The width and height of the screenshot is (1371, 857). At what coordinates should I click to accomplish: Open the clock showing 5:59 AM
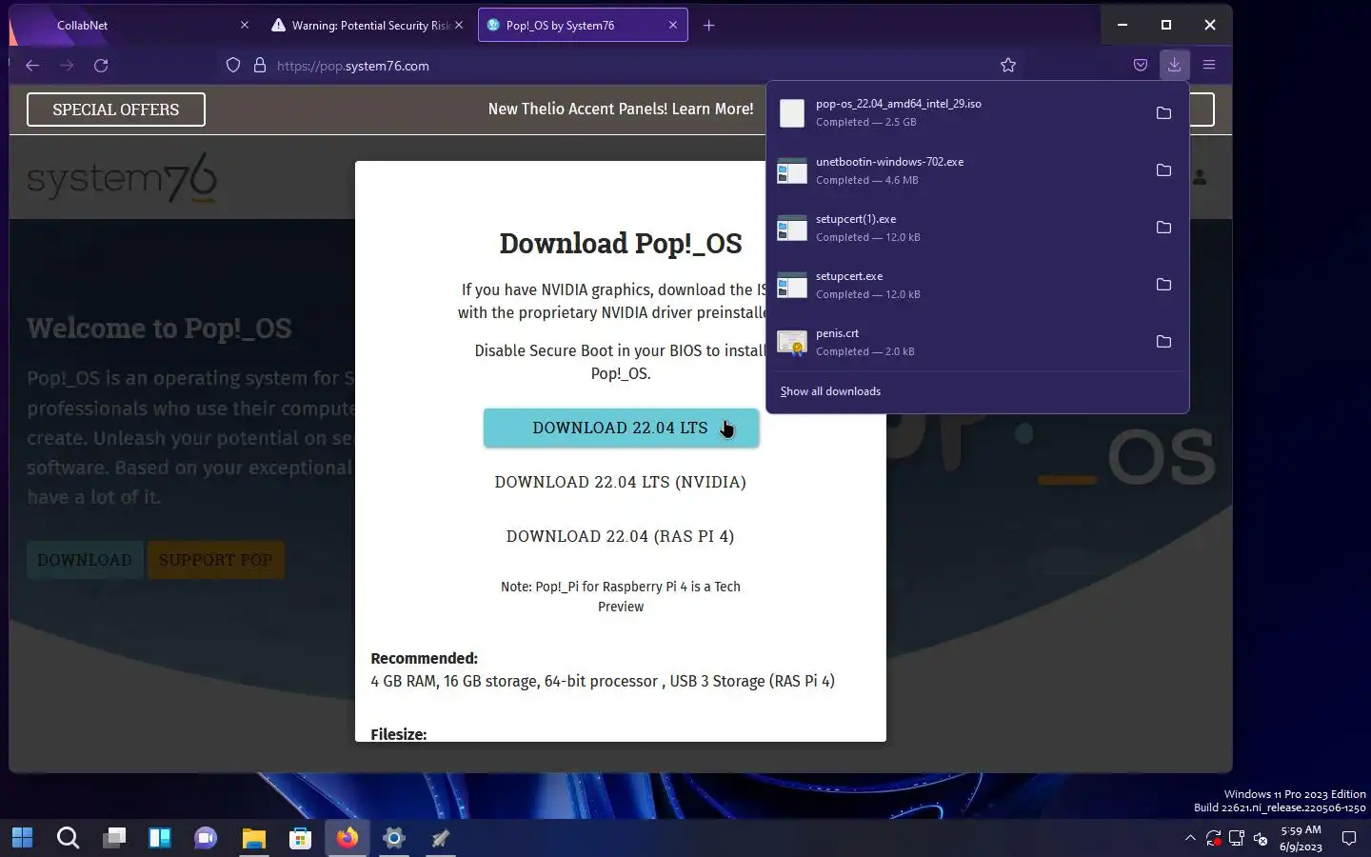point(1301,838)
